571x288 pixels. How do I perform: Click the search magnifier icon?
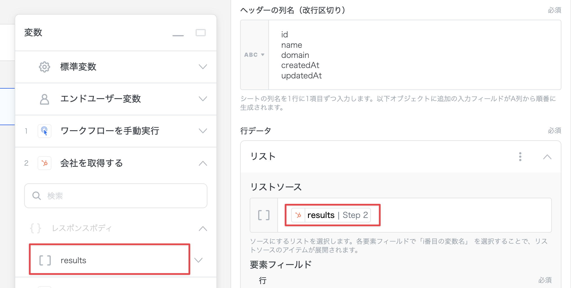(37, 196)
